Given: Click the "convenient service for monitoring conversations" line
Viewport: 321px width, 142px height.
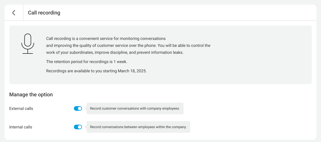Looking at the screenshot, I should 106,38.
